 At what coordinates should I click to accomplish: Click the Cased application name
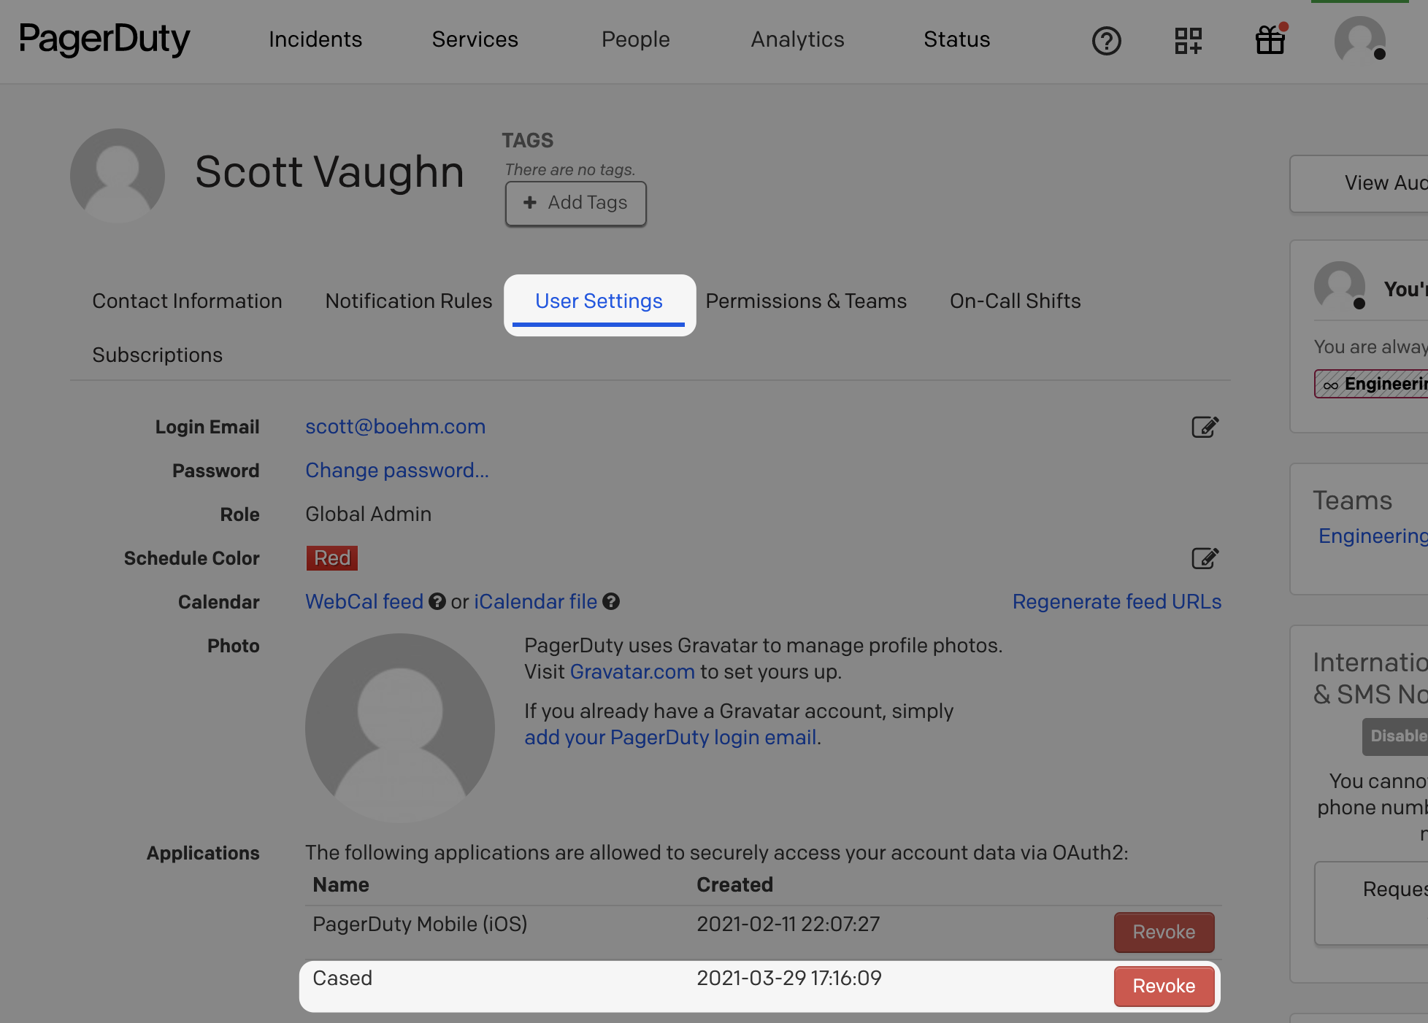[x=342, y=978]
